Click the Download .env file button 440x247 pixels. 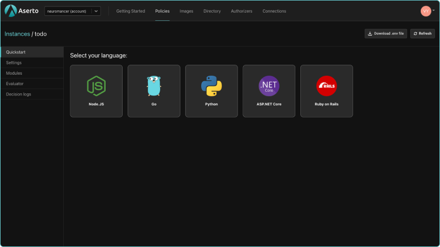tap(386, 33)
